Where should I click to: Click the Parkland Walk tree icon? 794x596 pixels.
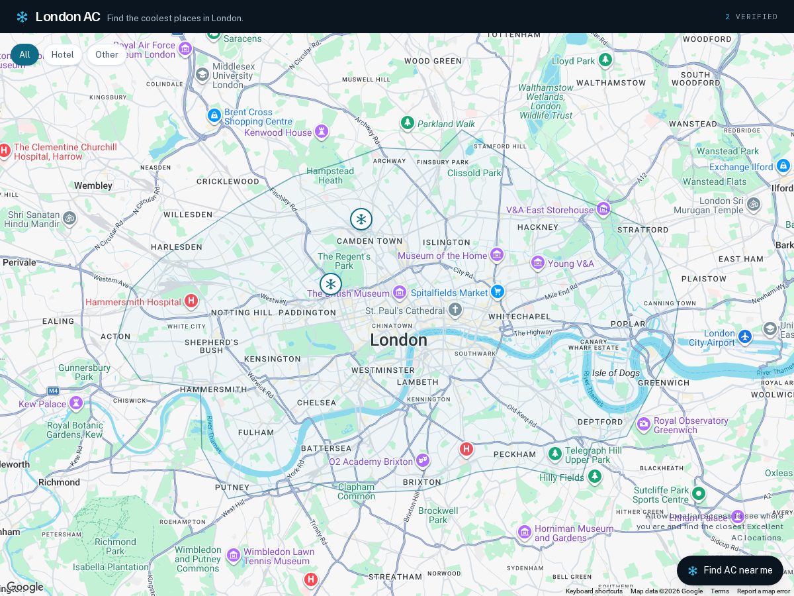pos(408,123)
